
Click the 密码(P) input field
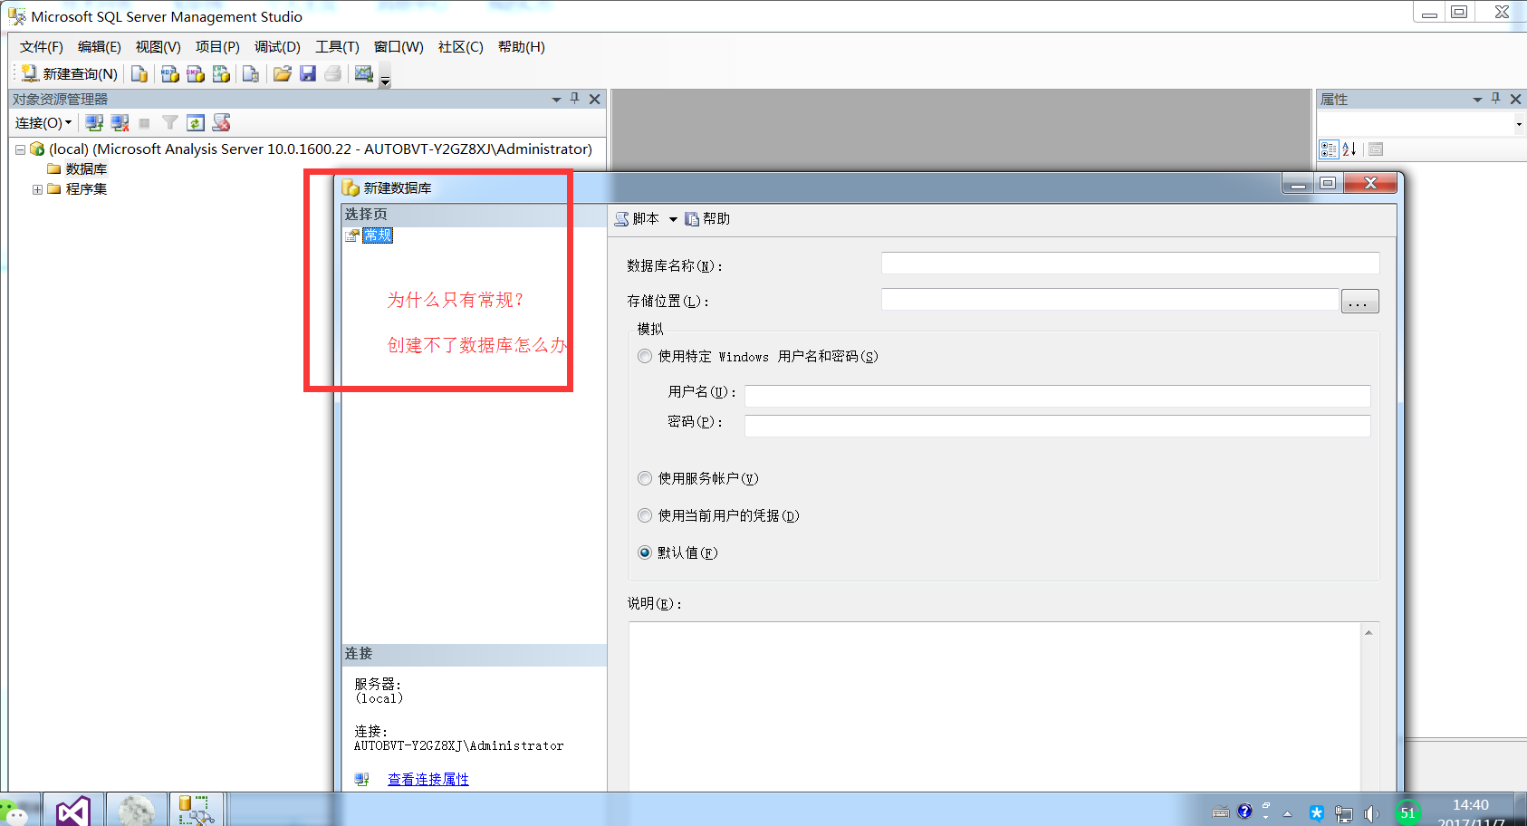point(1058,426)
